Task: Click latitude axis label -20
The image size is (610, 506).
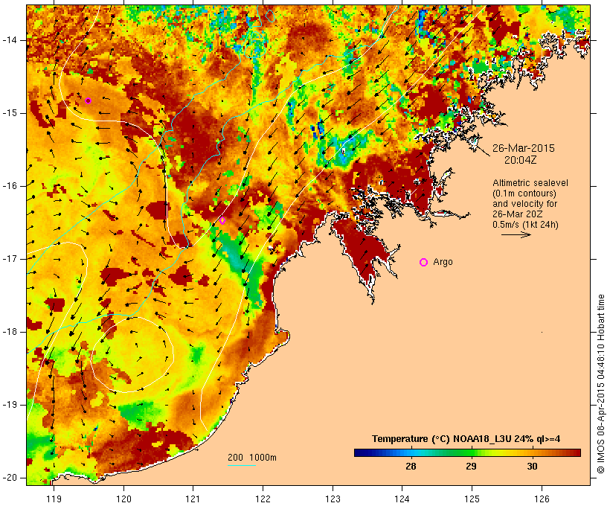Action: 10,478
